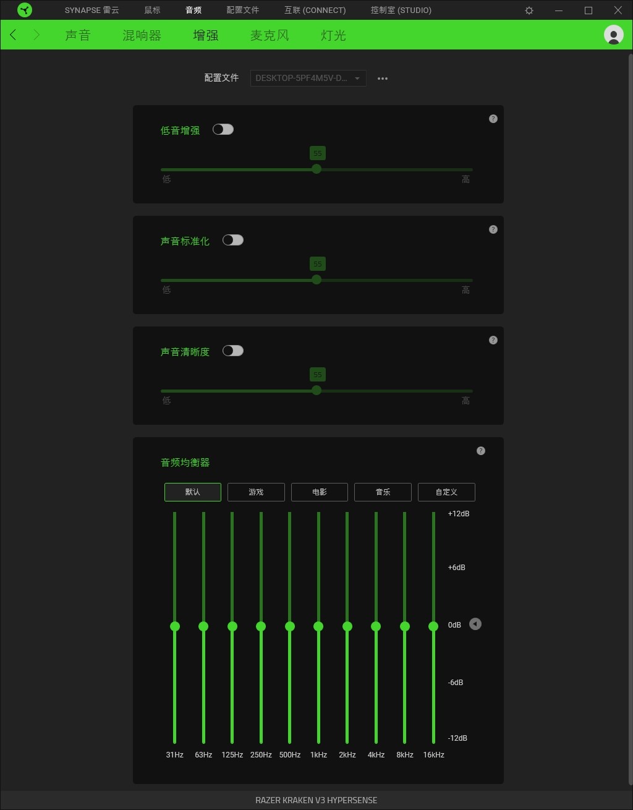Viewport: 633px width, 810px height.
Task: Select the 音频 top tab
Action: coord(193,11)
